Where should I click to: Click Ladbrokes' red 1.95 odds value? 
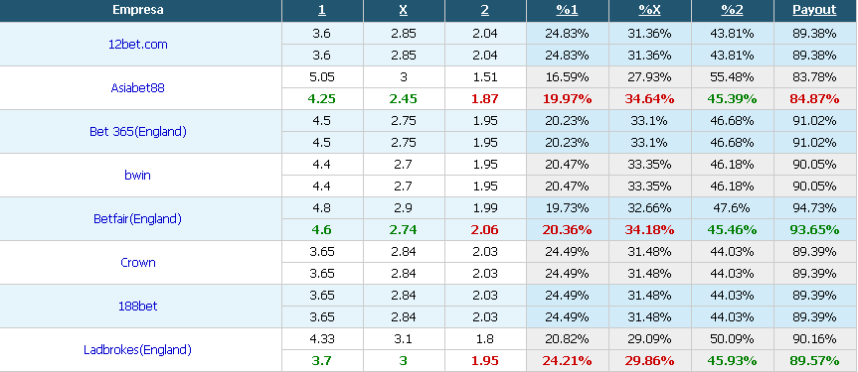tap(485, 361)
